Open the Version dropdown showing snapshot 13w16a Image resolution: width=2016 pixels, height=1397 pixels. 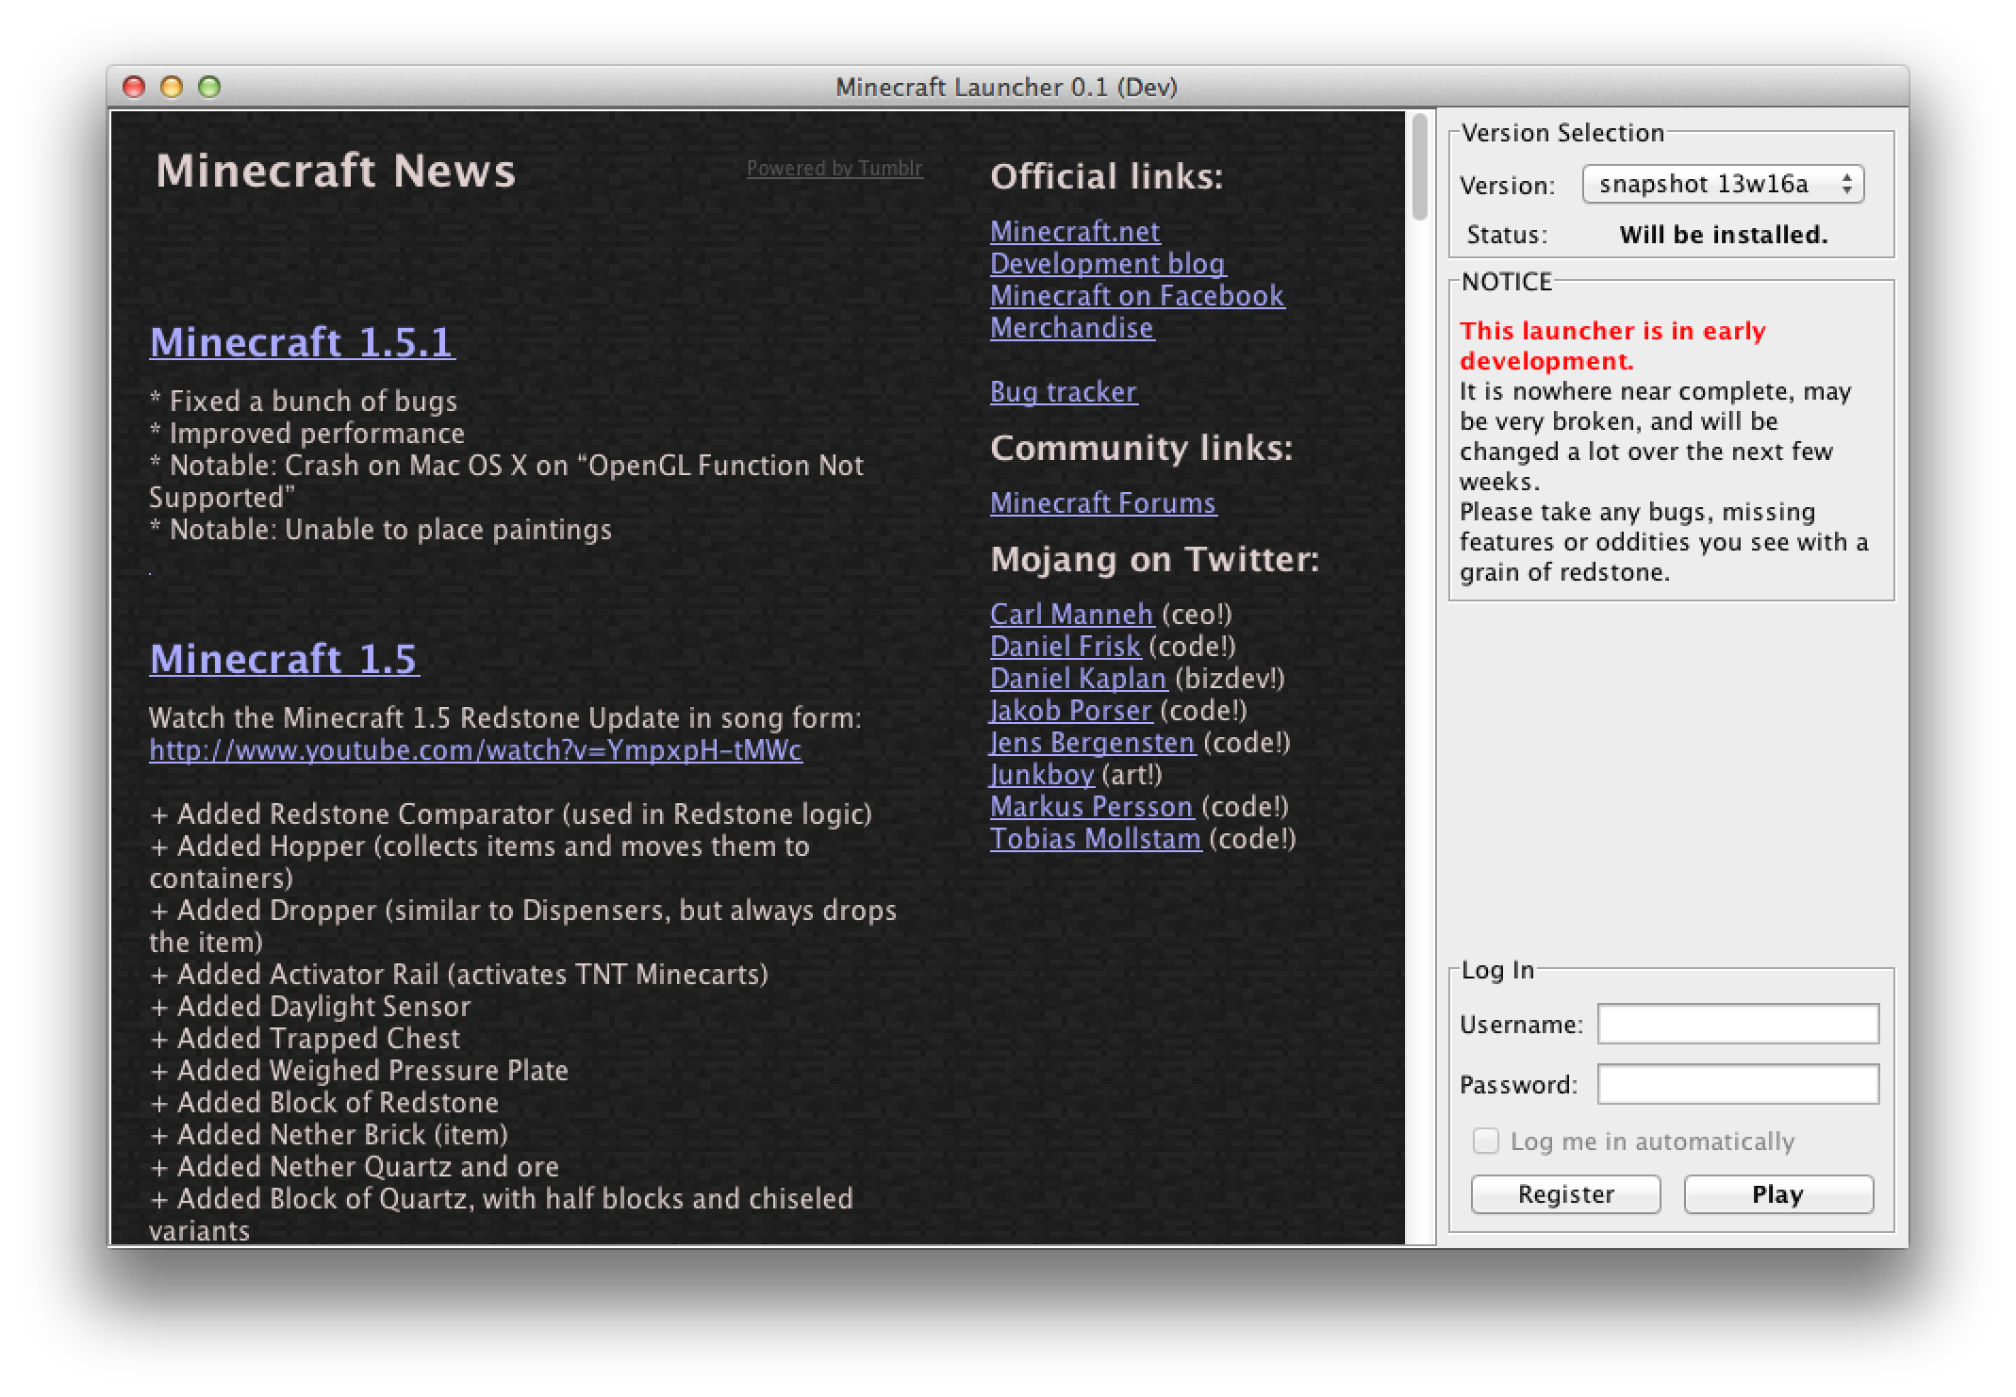point(1722,184)
